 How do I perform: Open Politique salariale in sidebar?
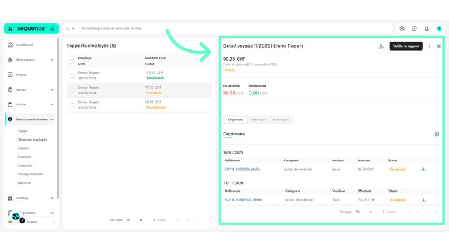(x=30, y=174)
